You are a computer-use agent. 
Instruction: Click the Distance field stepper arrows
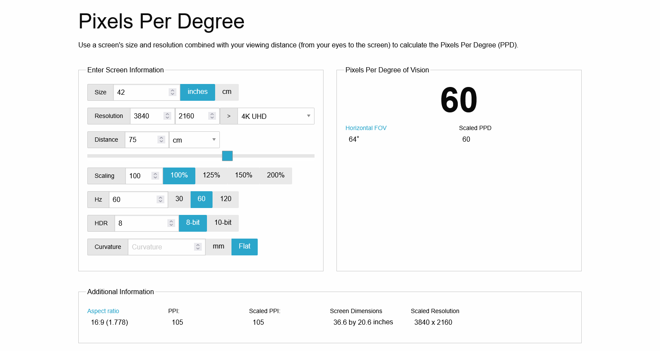tap(161, 140)
